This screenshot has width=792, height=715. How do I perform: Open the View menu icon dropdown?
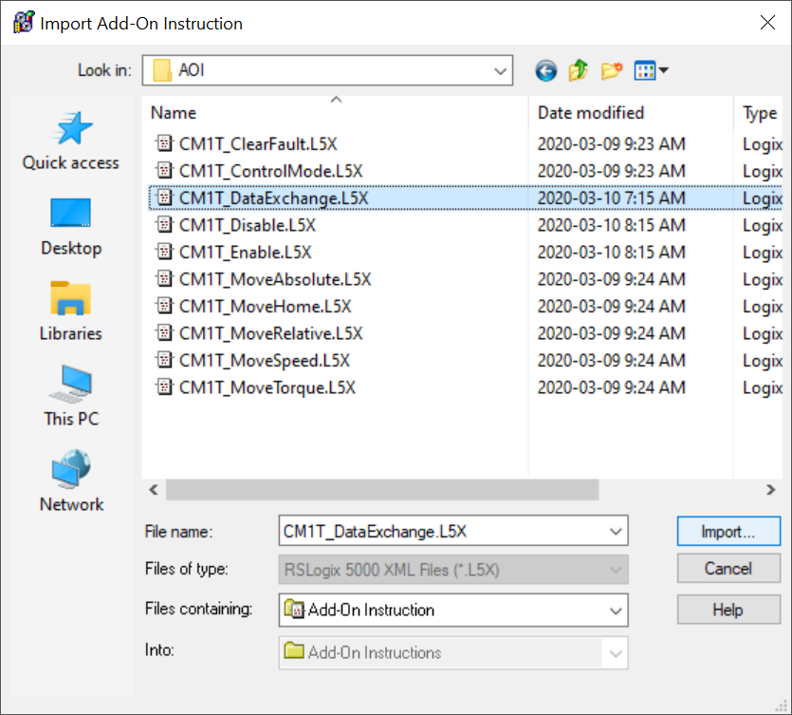point(652,70)
